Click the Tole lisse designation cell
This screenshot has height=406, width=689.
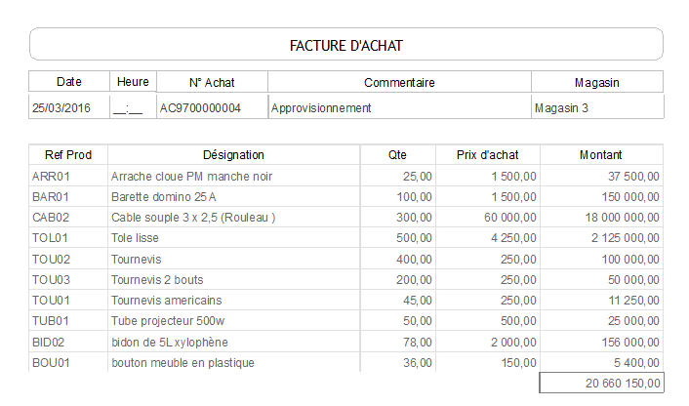click(233, 238)
